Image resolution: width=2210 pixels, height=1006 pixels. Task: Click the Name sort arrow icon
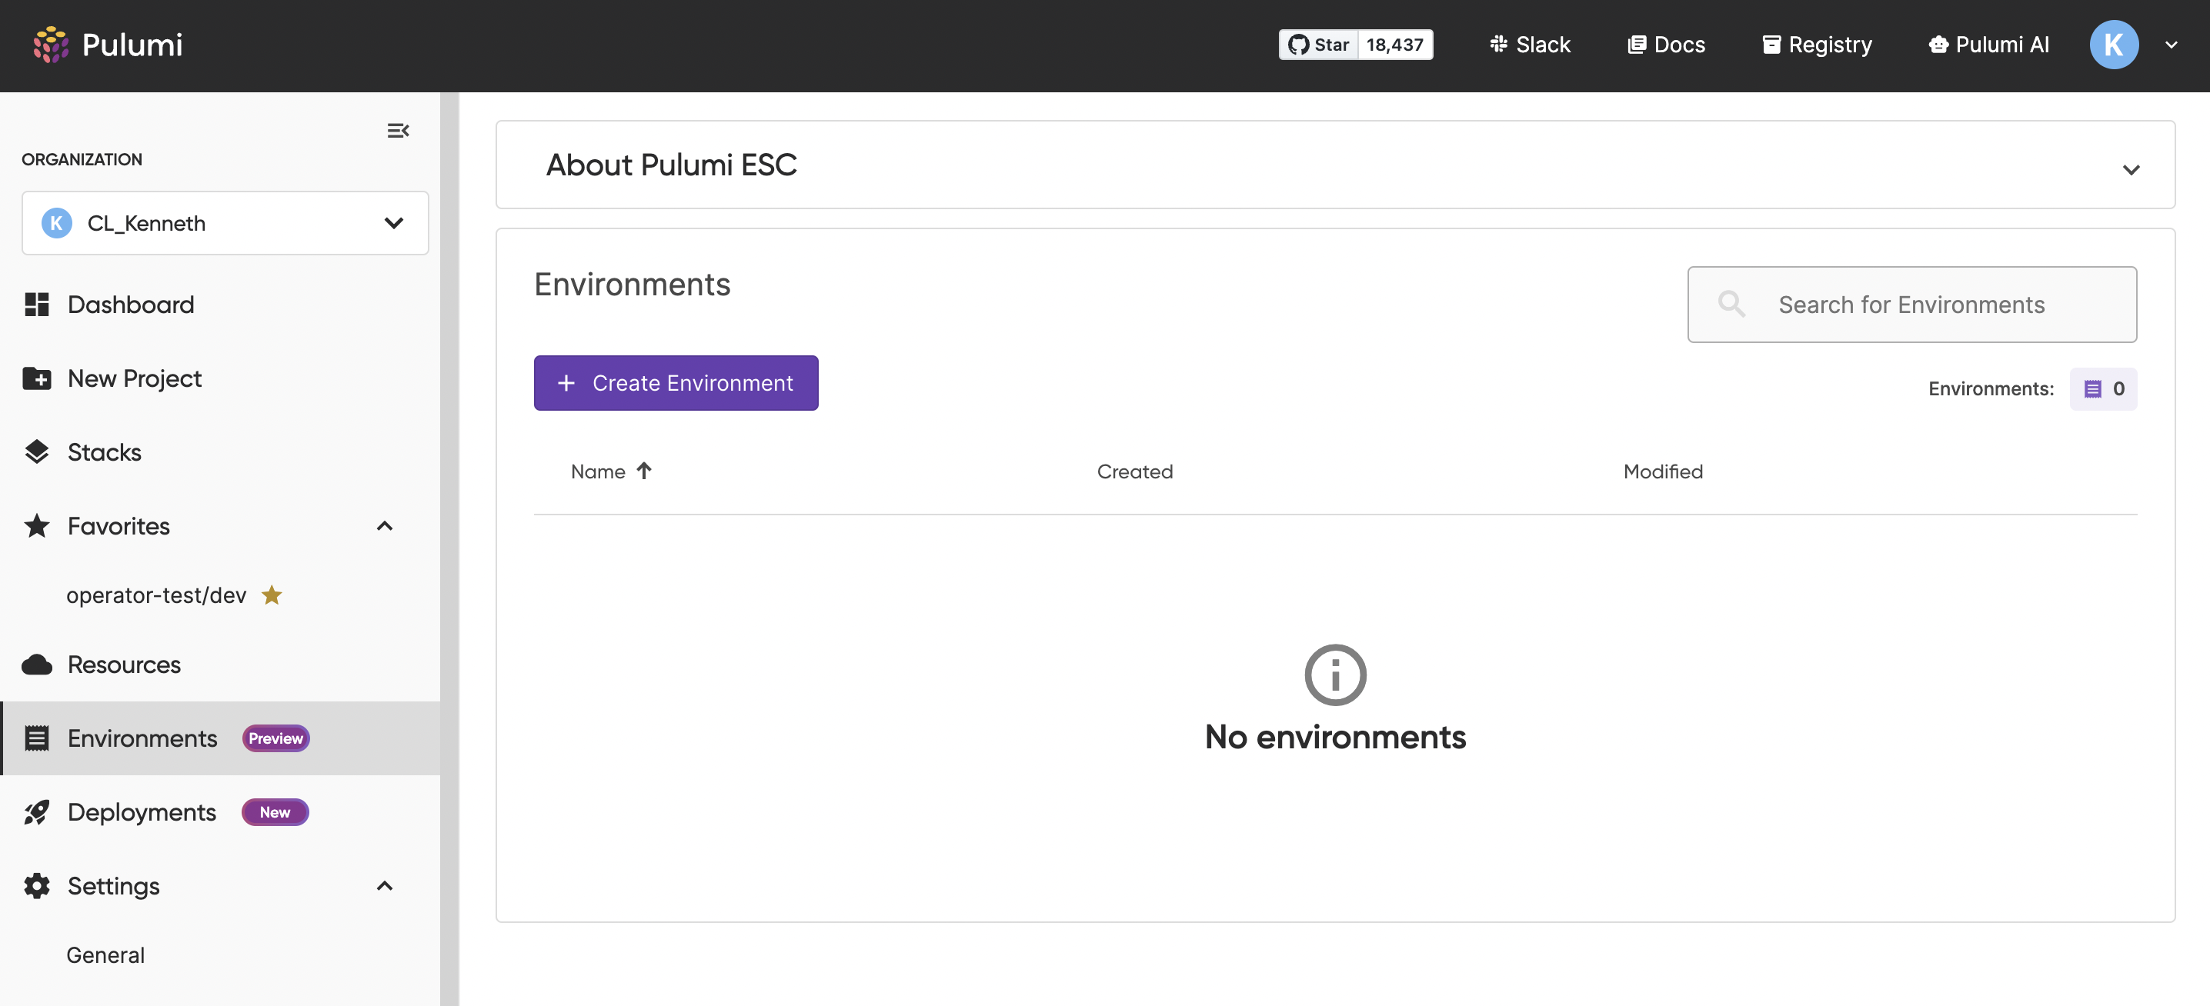[644, 471]
